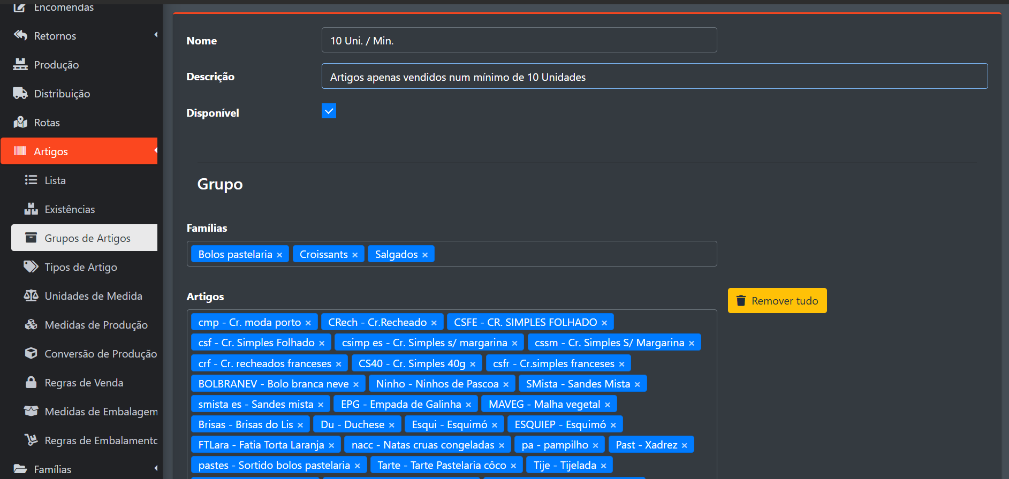Remove the Croissants family tag
Screen dimensions: 1009x479
(355, 255)
